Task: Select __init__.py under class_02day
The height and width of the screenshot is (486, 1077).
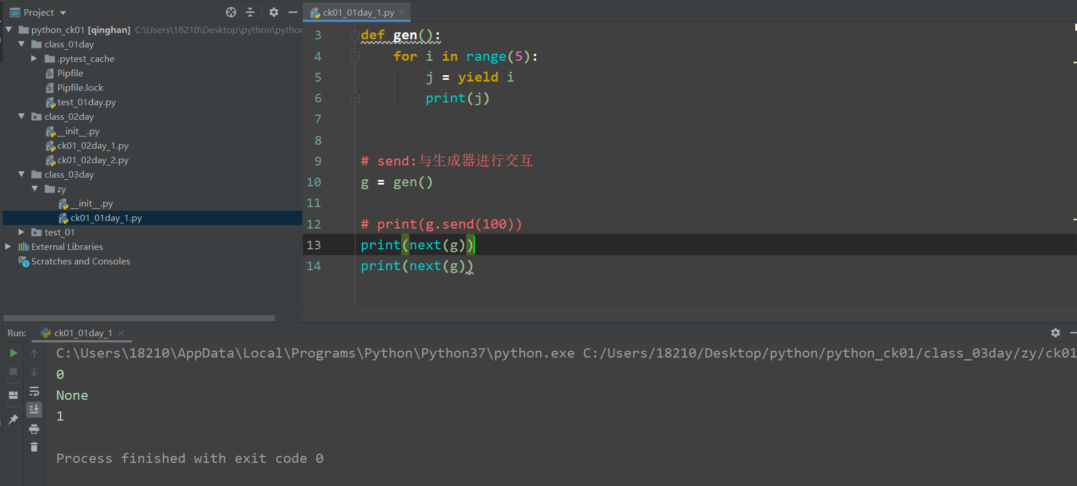Action: click(78, 131)
